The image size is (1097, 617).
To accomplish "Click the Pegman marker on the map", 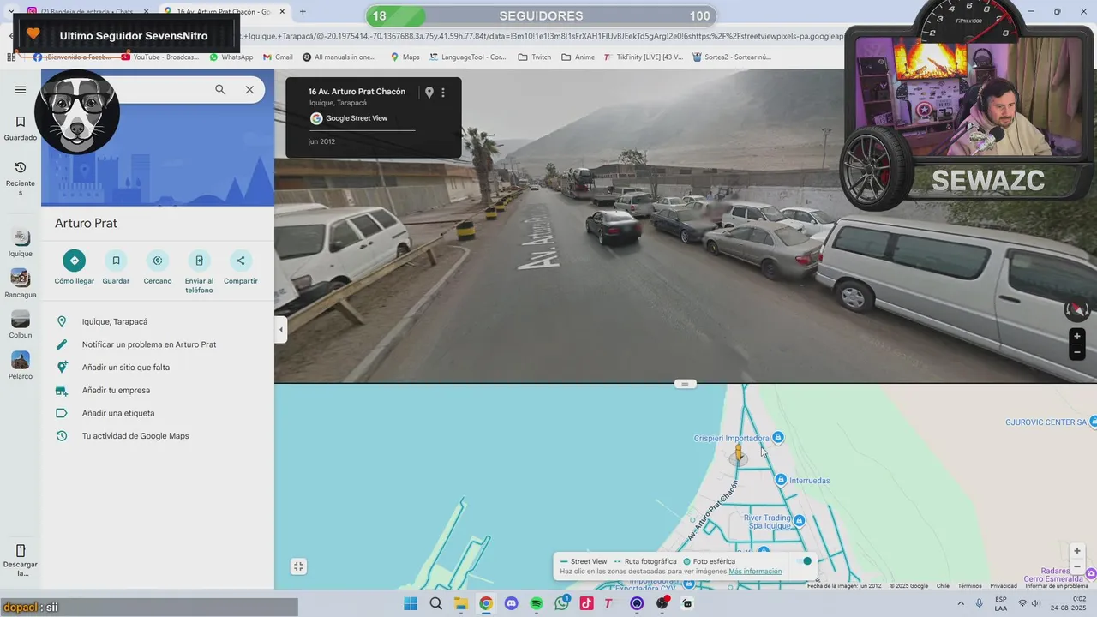I will click(x=738, y=453).
